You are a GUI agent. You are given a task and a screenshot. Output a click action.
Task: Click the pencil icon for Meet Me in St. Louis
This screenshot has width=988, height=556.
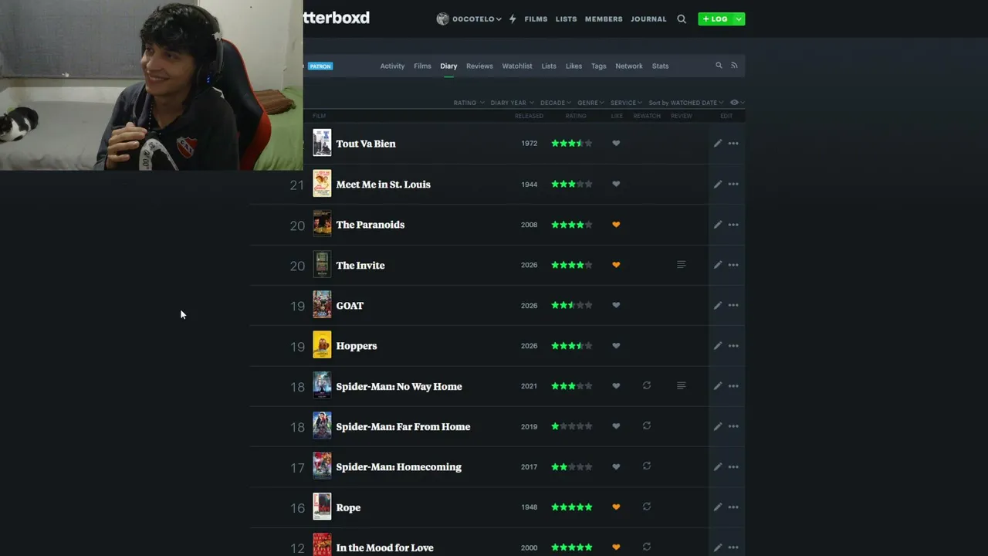pyautogui.click(x=718, y=184)
